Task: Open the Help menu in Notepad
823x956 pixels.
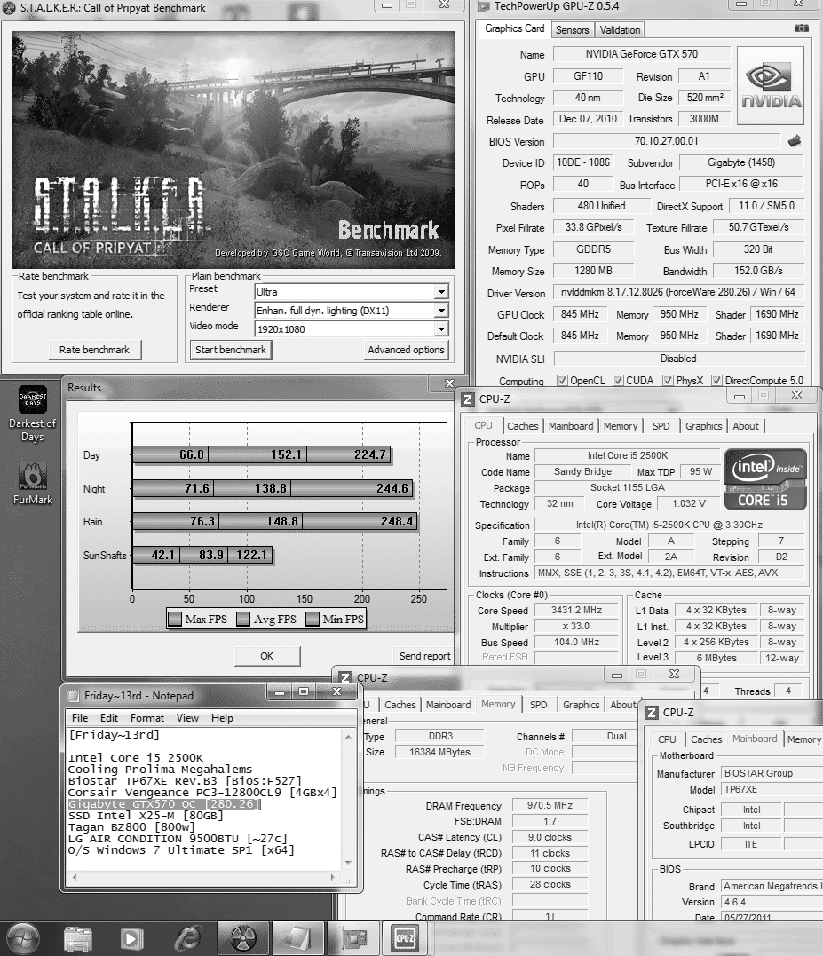Action: point(222,717)
